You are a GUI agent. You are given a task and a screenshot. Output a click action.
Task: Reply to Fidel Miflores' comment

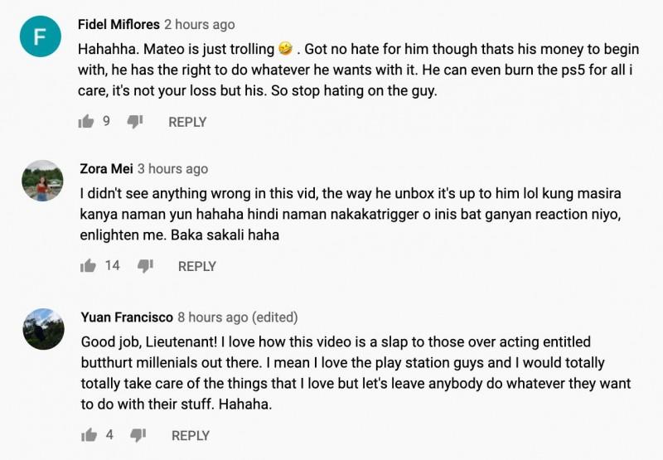187,122
